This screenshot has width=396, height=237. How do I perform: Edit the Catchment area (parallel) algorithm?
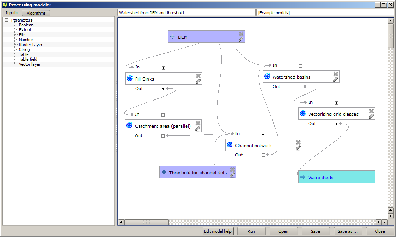pos(198,129)
